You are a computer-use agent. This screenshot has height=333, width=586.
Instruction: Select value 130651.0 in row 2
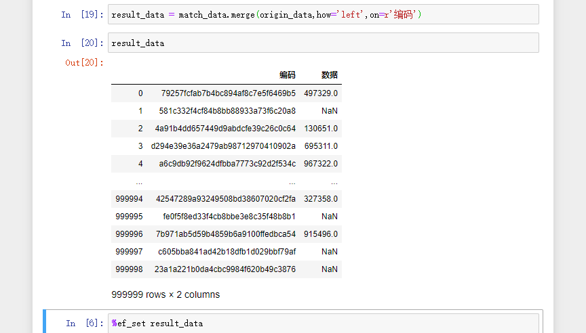(x=321, y=129)
